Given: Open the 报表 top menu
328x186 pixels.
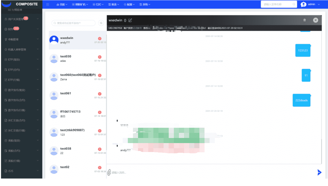Looking at the screenshot, I should (114, 4).
